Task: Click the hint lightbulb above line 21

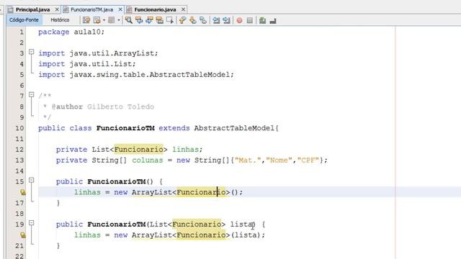Action: coord(22,235)
